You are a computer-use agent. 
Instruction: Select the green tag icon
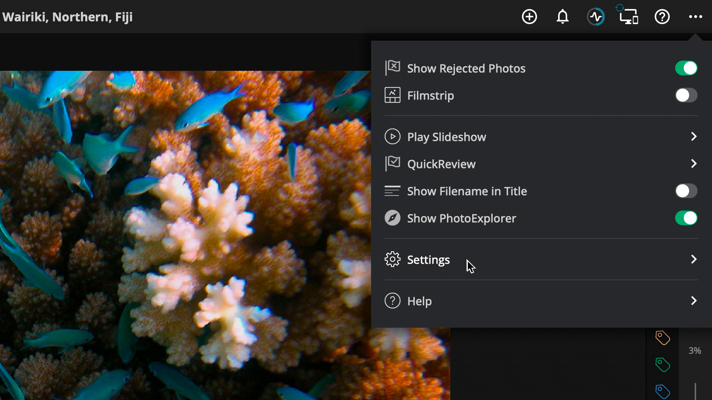(x=663, y=365)
